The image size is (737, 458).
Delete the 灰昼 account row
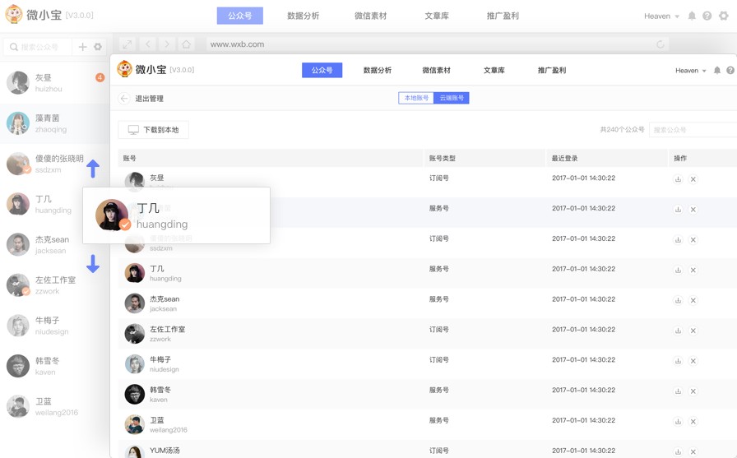[693, 179]
